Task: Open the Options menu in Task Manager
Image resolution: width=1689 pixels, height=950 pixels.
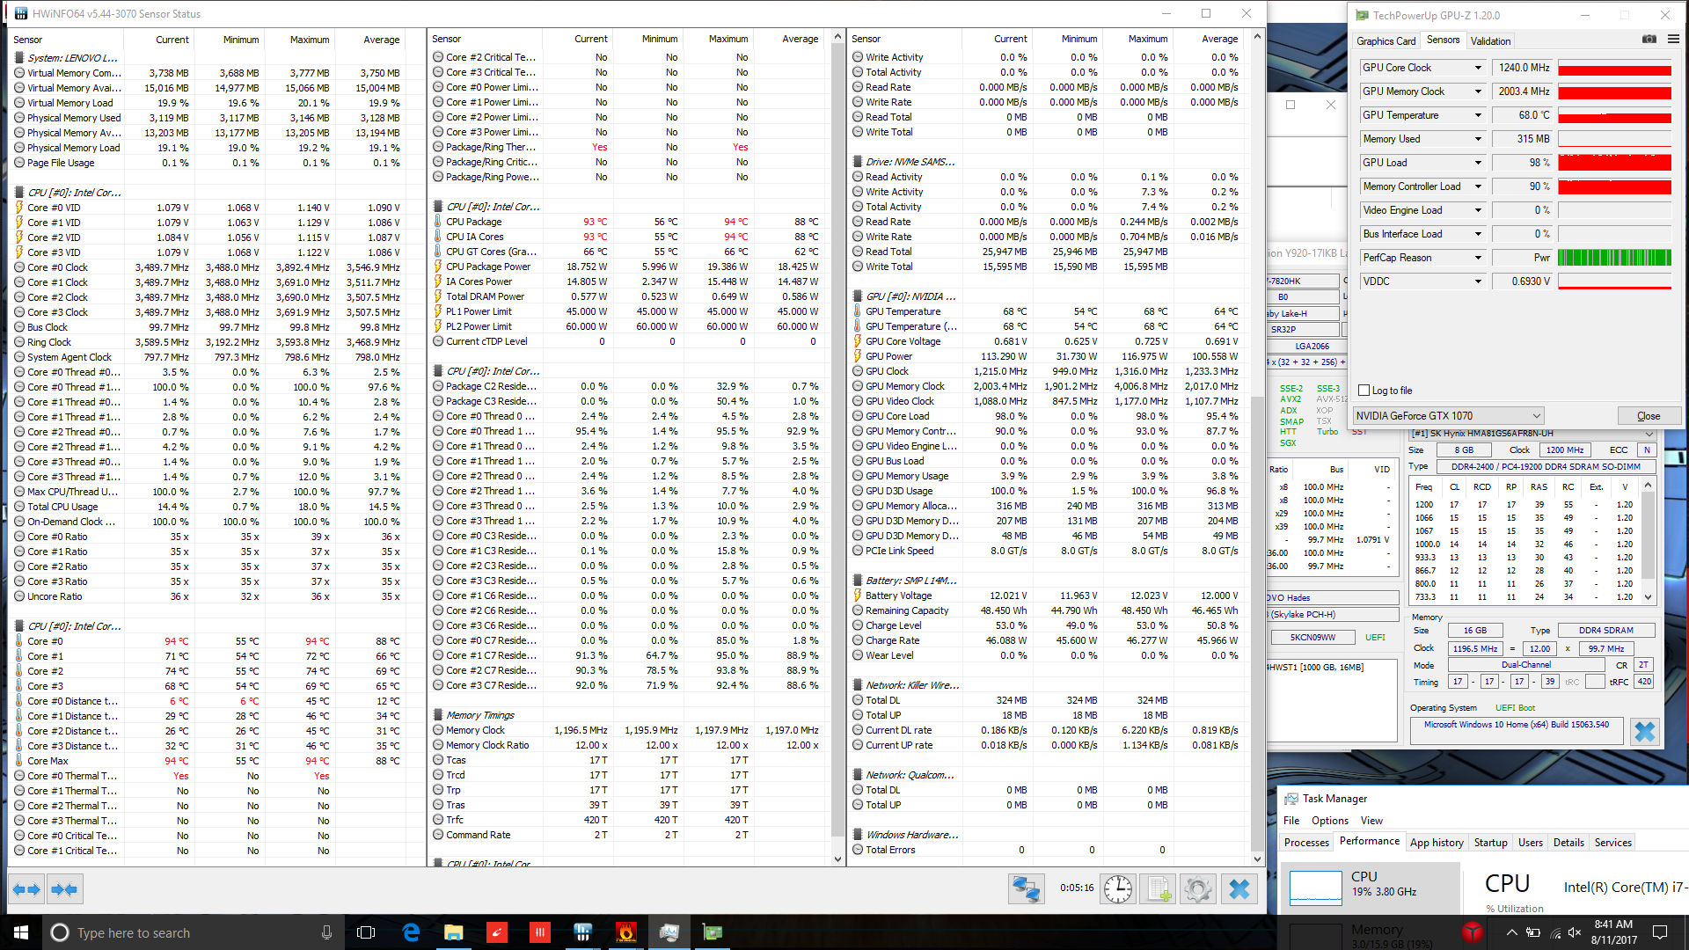Action: tap(1329, 821)
